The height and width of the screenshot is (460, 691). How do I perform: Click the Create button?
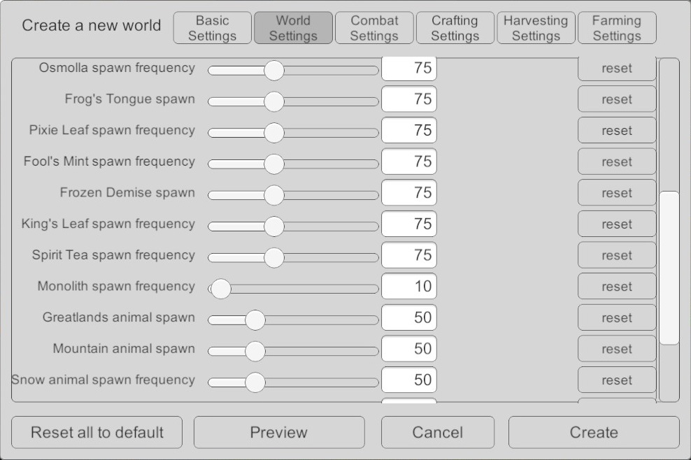(593, 432)
